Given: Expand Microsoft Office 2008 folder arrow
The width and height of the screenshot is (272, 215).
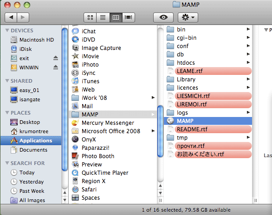Looking at the screenshot, I should (x=153, y=131).
